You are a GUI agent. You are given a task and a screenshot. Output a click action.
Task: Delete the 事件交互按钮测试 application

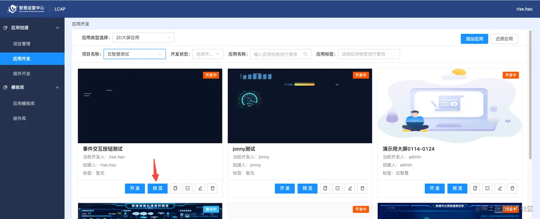(x=212, y=188)
